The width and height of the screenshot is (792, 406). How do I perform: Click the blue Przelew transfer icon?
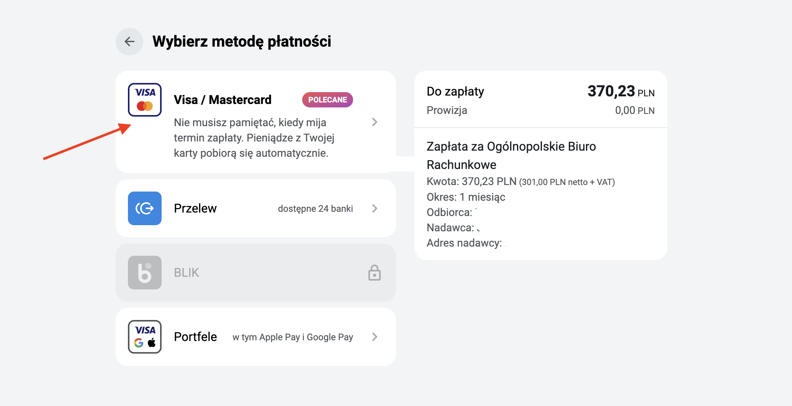coord(145,208)
